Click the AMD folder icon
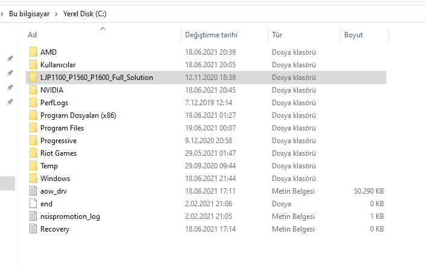 [33, 52]
